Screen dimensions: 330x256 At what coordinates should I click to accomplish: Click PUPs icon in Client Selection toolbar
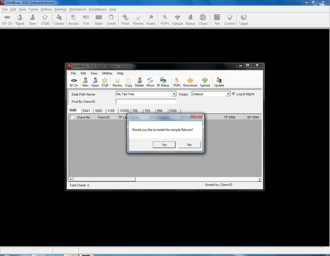coord(177,82)
